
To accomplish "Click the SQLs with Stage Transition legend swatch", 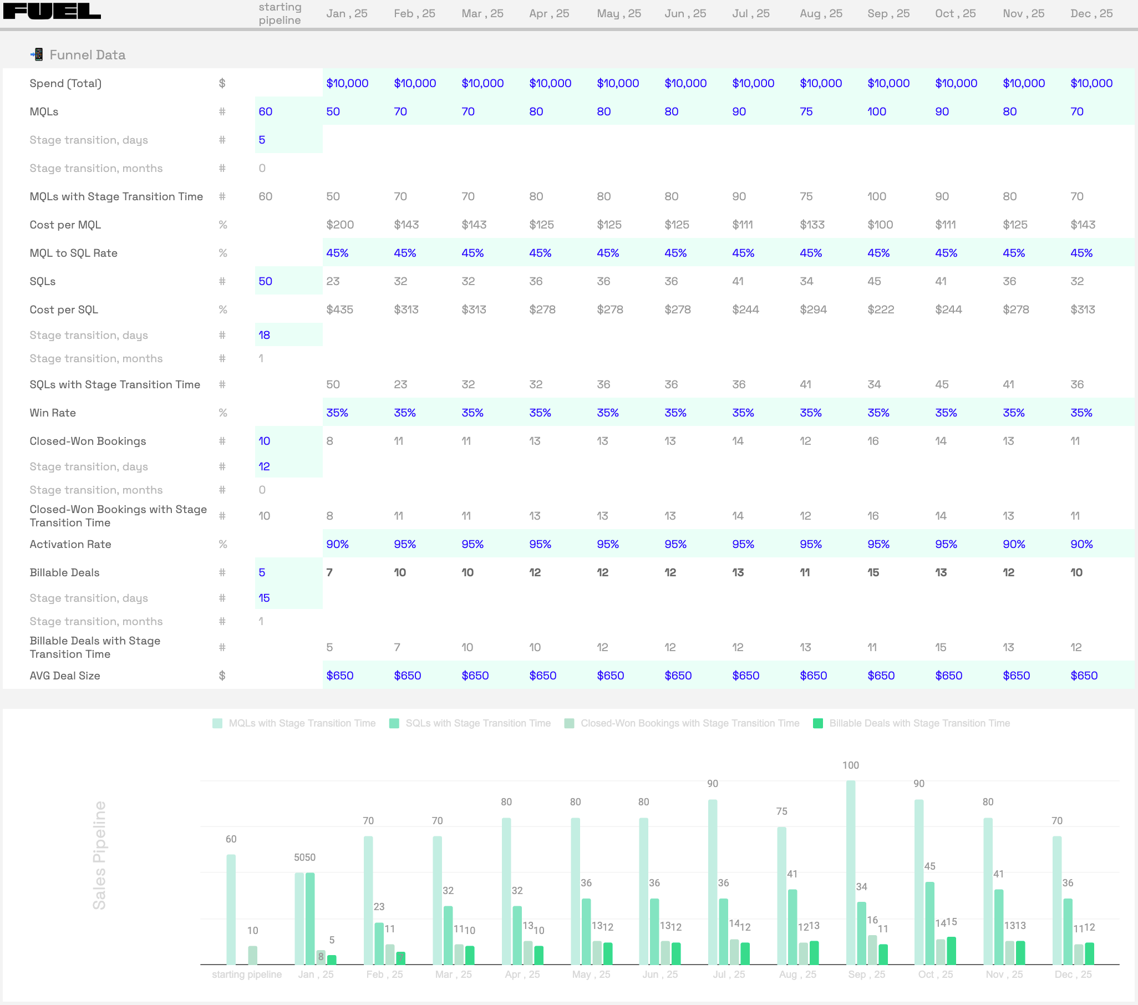I will point(394,723).
